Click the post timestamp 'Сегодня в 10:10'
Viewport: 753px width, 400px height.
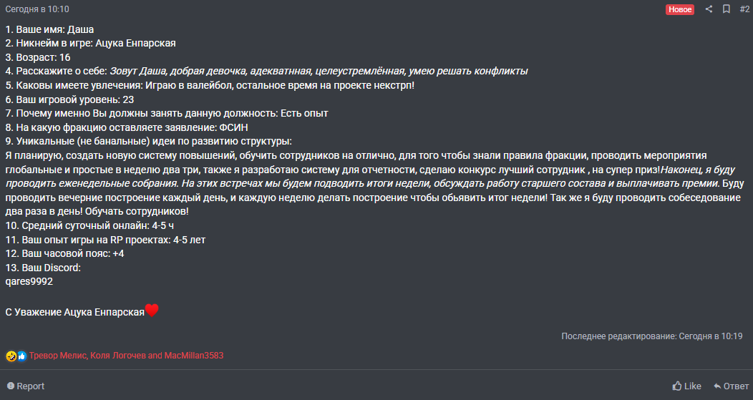pos(37,9)
